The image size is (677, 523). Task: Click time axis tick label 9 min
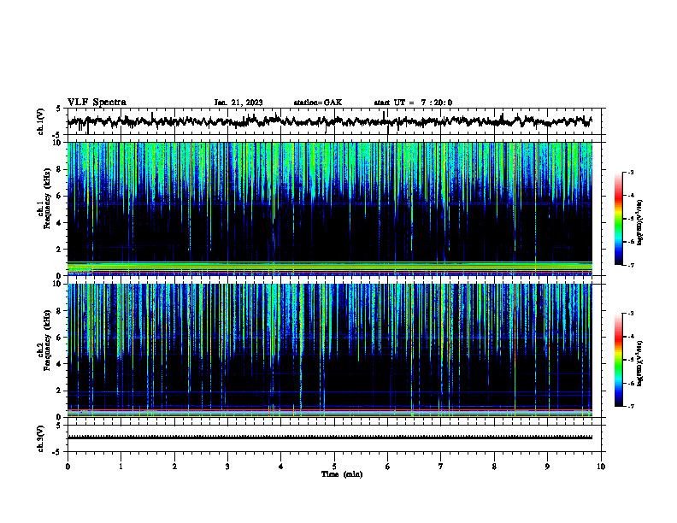coord(547,467)
